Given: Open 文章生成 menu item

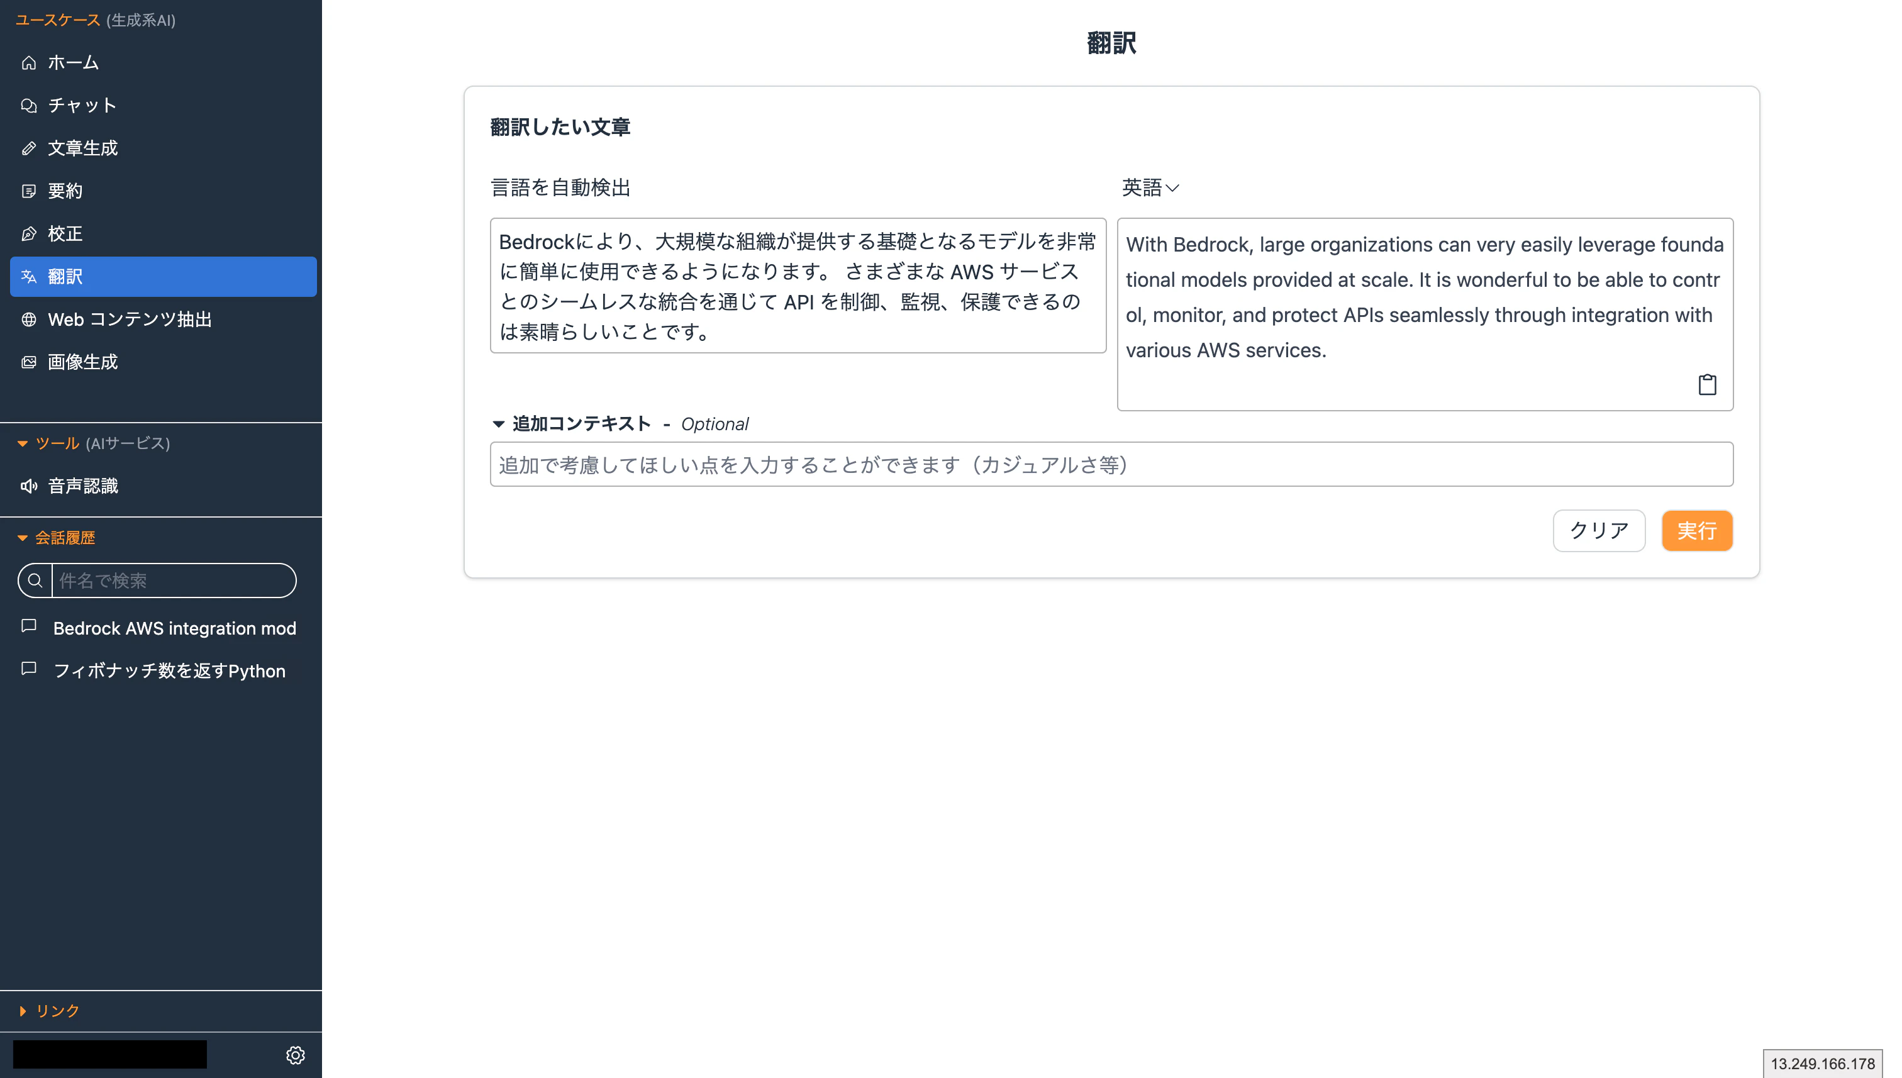Looking at the screenshot, I should tap(163, 148).
